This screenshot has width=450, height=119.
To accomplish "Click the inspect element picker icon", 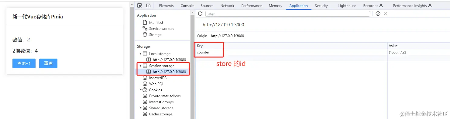I will (x=139, y=5).
